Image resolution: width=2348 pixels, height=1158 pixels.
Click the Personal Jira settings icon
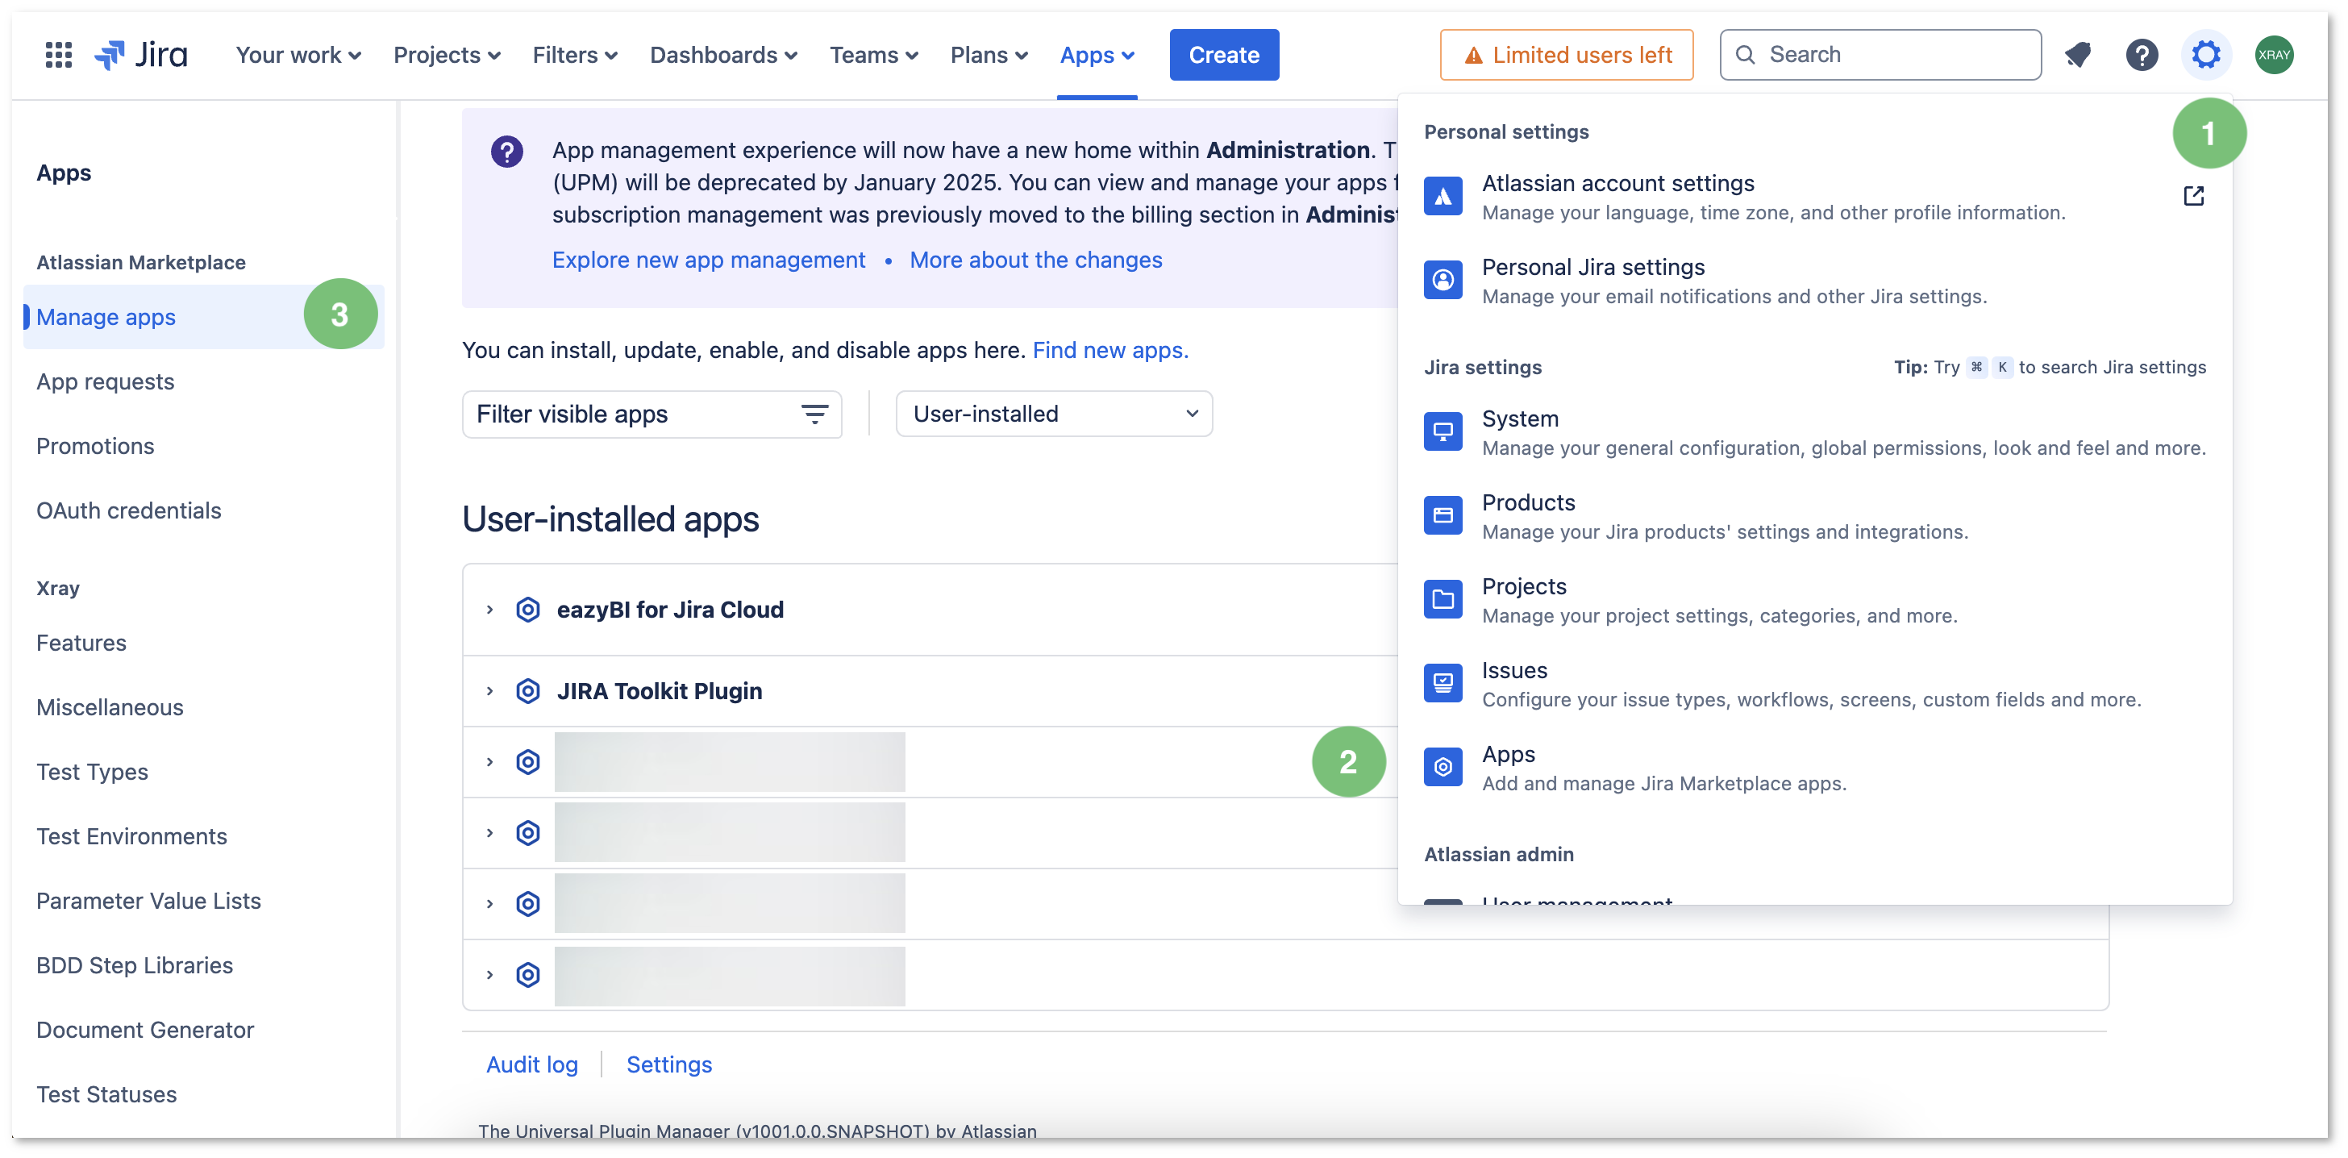pos(1443,280)
